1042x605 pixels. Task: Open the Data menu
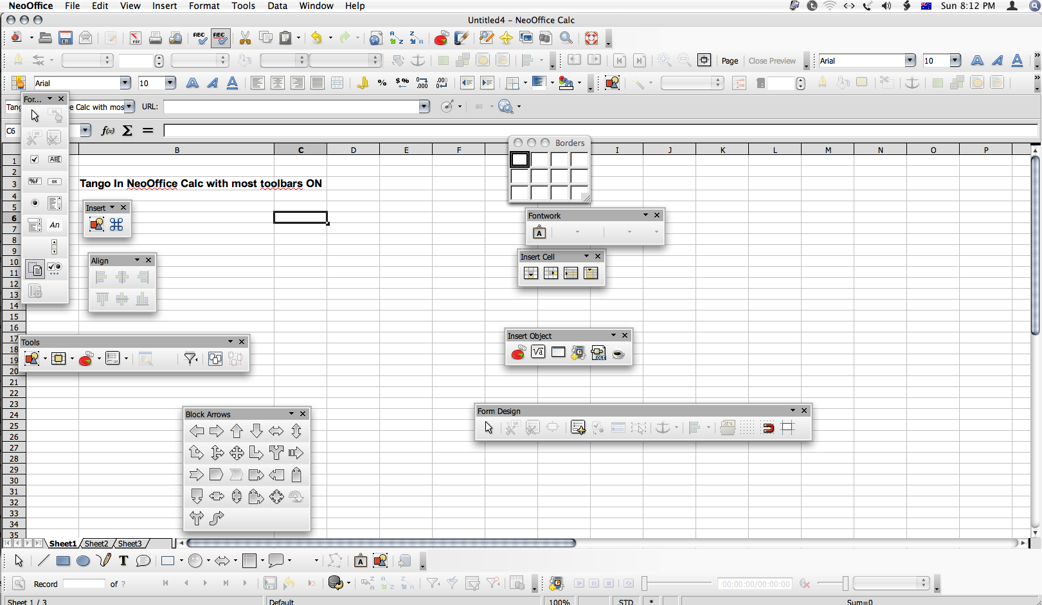(277, 6)
